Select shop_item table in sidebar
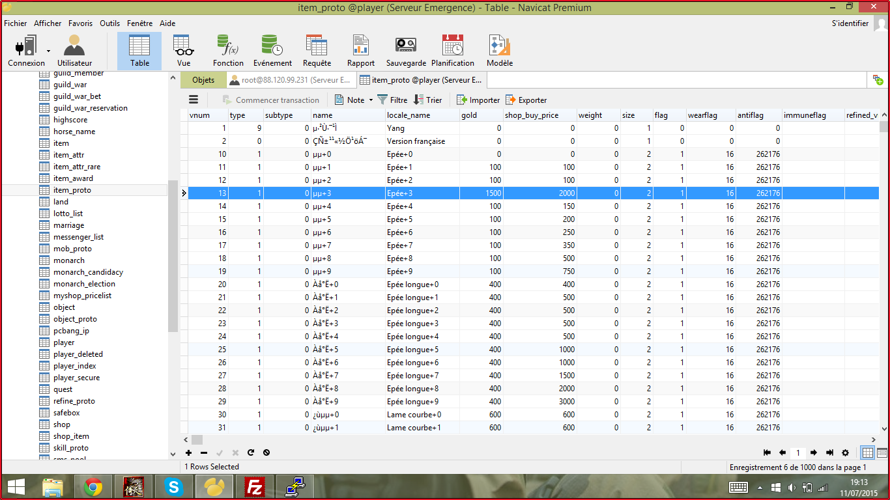Image resolution: width=890 pixels, height=500 pixels. pyautogui.click(x=71, y=436)
